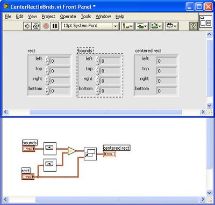This screenshot has height=205, width=215.
Task: Click the Run Continuously button
Action: [x=36, y=26]
